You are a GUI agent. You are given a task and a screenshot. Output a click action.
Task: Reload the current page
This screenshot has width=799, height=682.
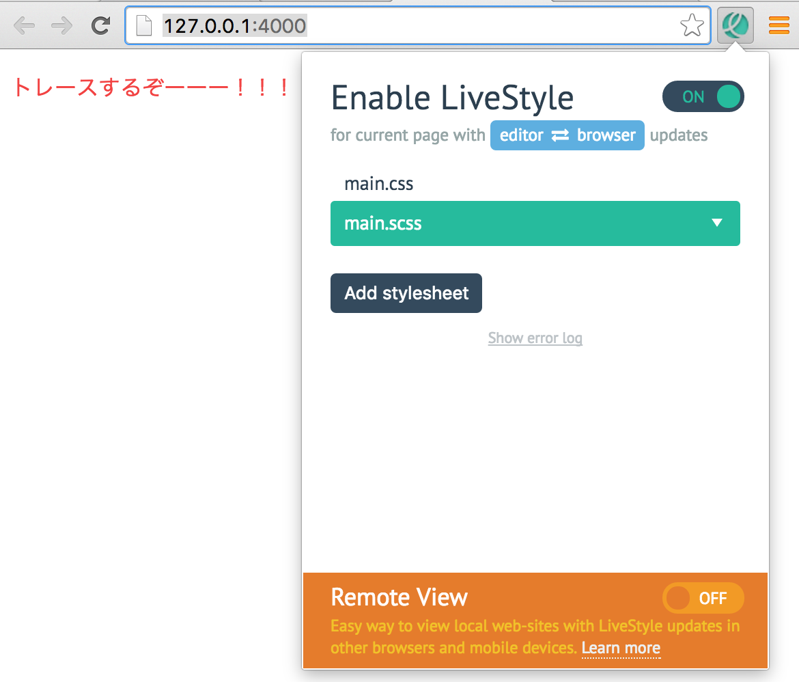coord(100,25)
